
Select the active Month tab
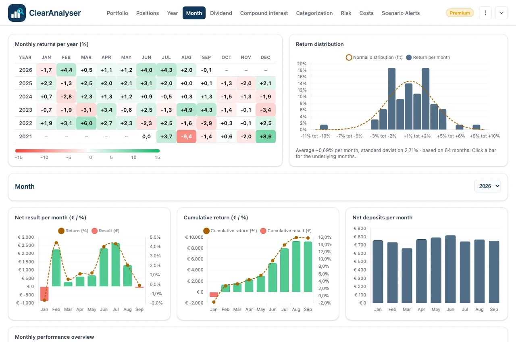[x=194, y=13]
